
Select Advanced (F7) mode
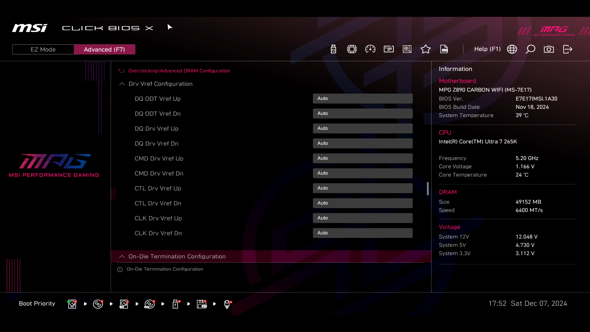coord(104,49)
